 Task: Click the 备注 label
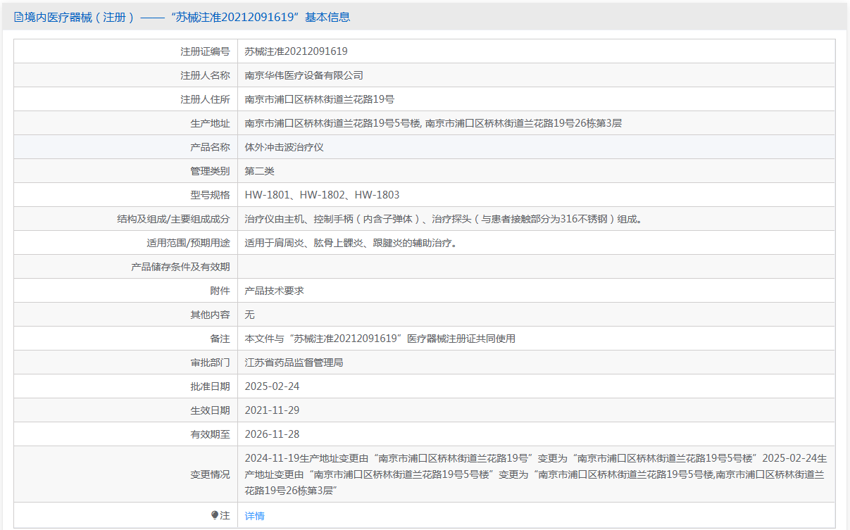[x=220, y=339]
